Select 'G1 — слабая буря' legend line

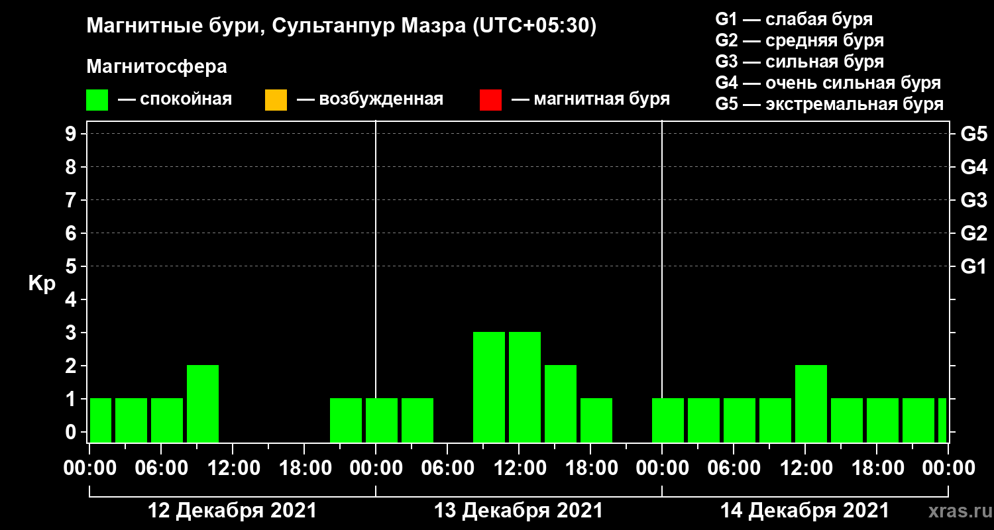[794, 19]
